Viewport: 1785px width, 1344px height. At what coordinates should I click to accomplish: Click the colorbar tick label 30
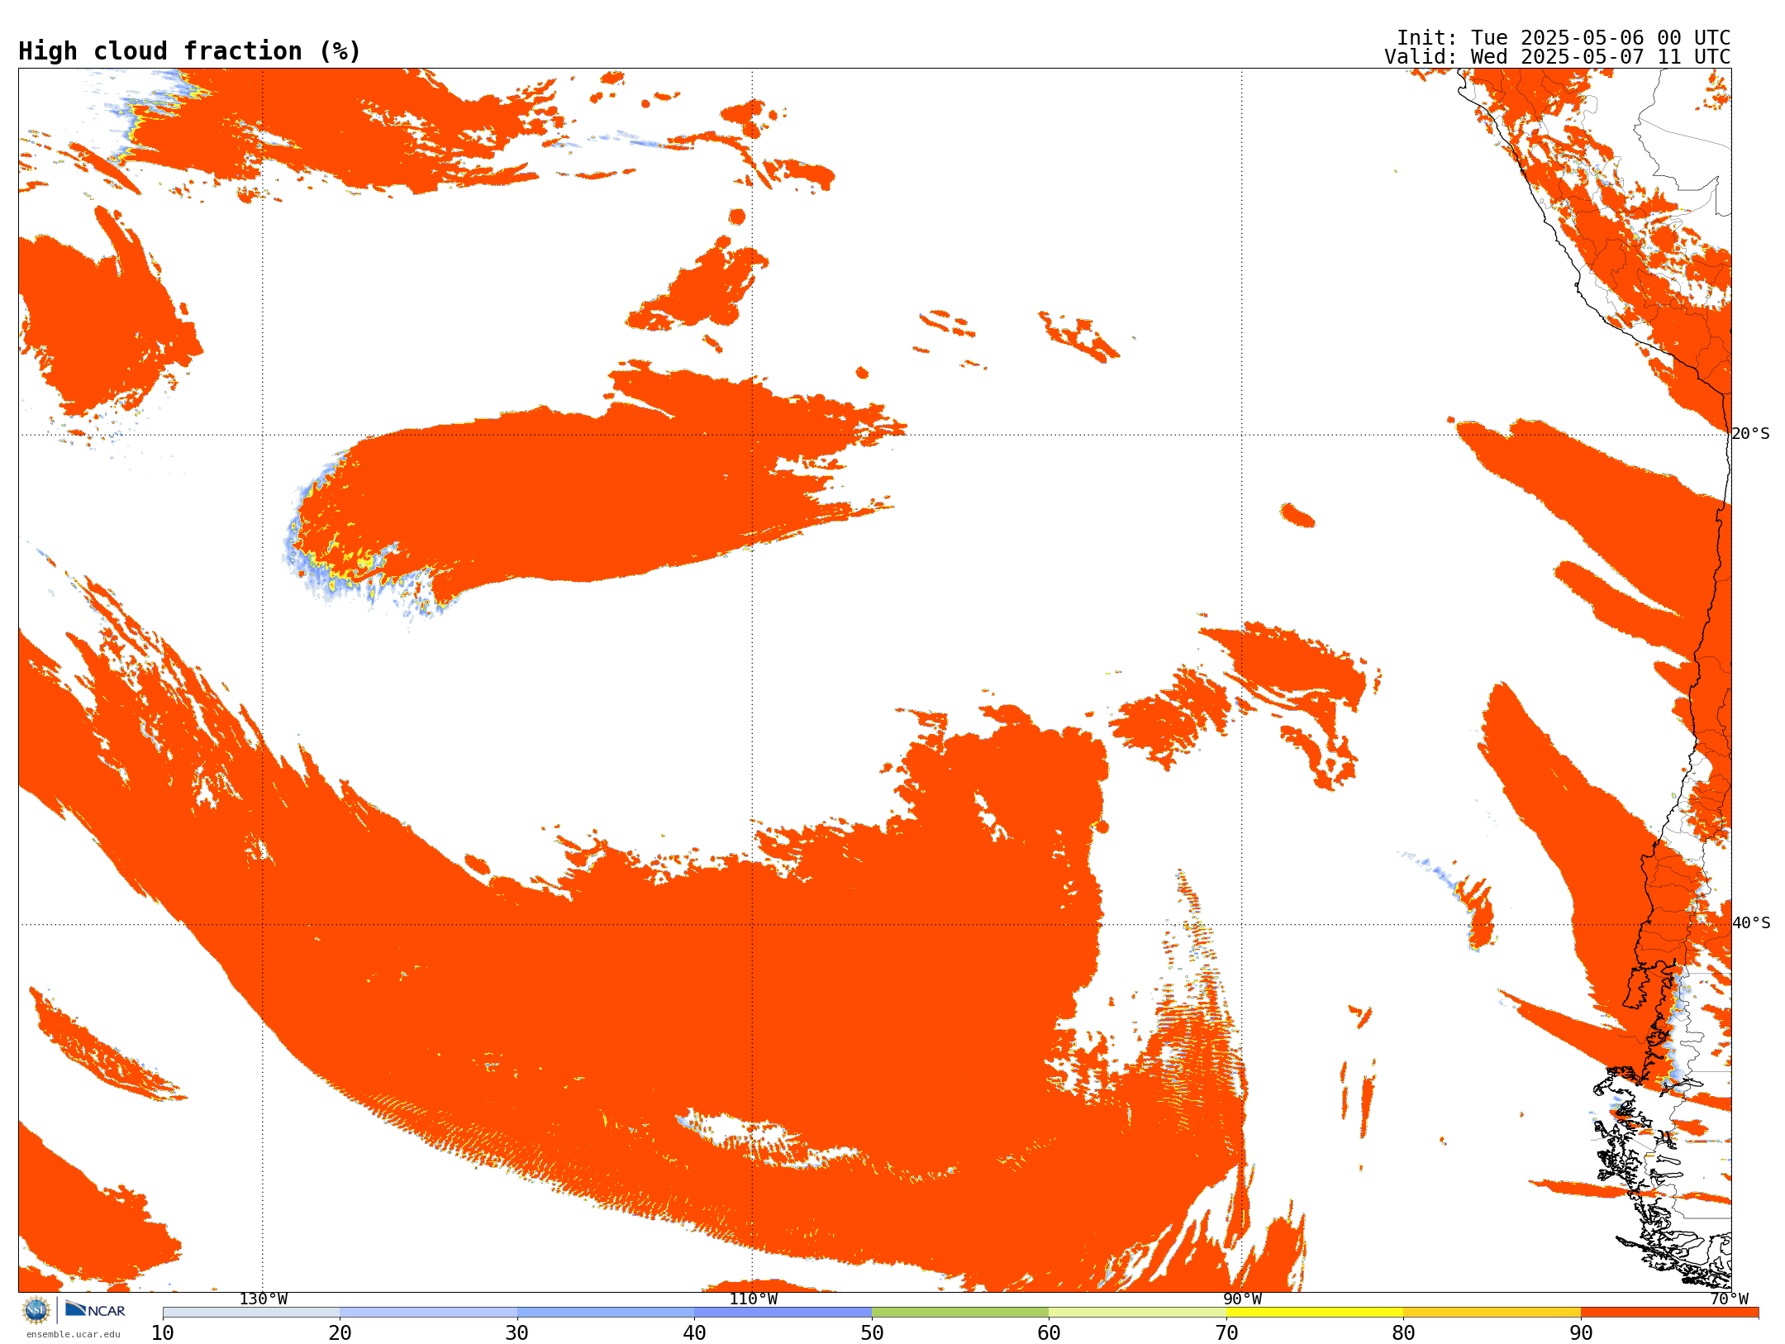(x=517, y=1333)
